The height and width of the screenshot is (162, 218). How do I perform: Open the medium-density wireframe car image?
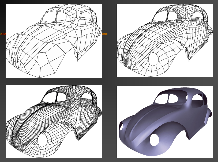[165, 40]
